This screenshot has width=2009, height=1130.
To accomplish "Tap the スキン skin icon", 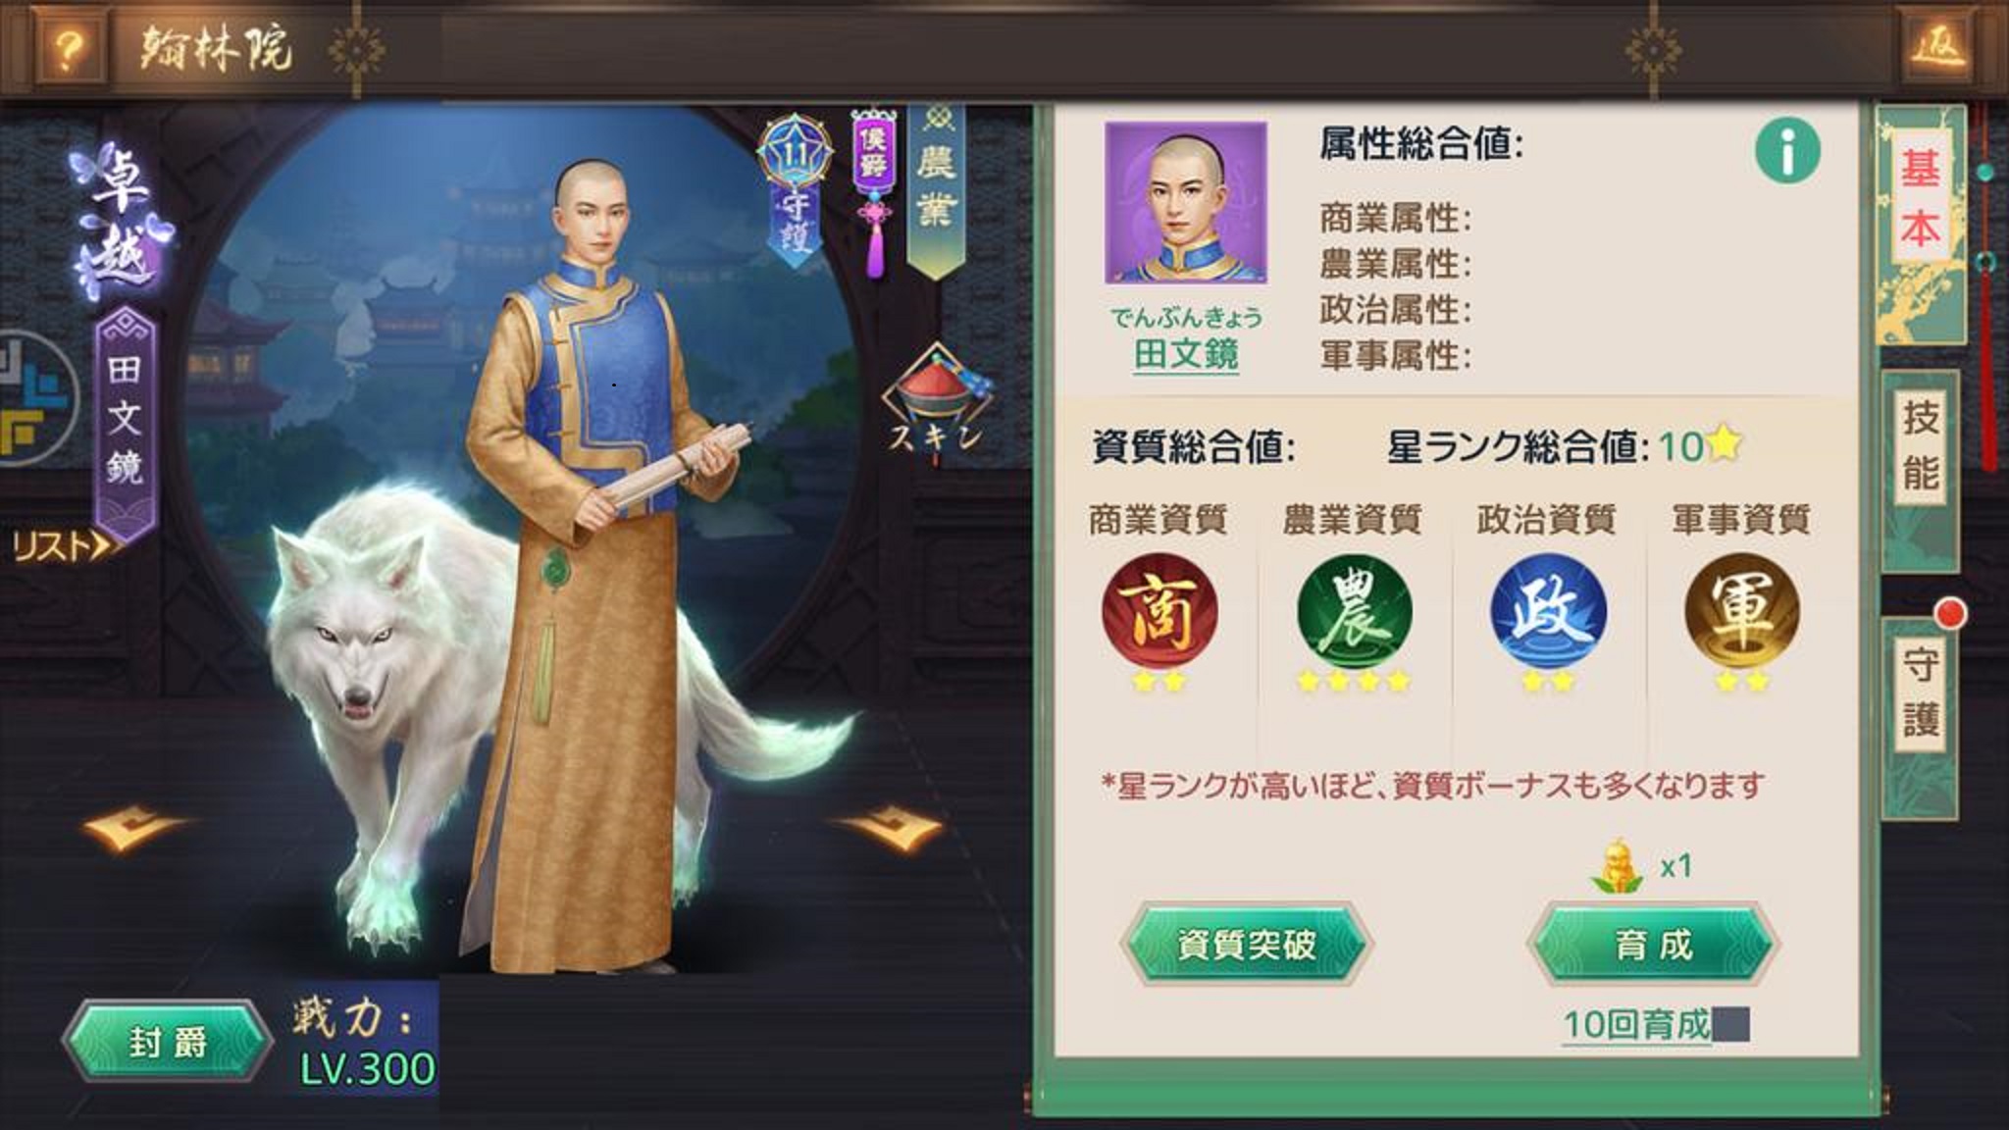I will click(937, 403).
